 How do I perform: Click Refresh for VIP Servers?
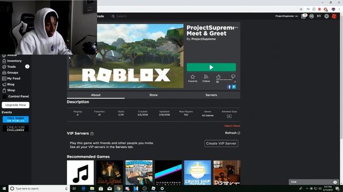point(233,133)
